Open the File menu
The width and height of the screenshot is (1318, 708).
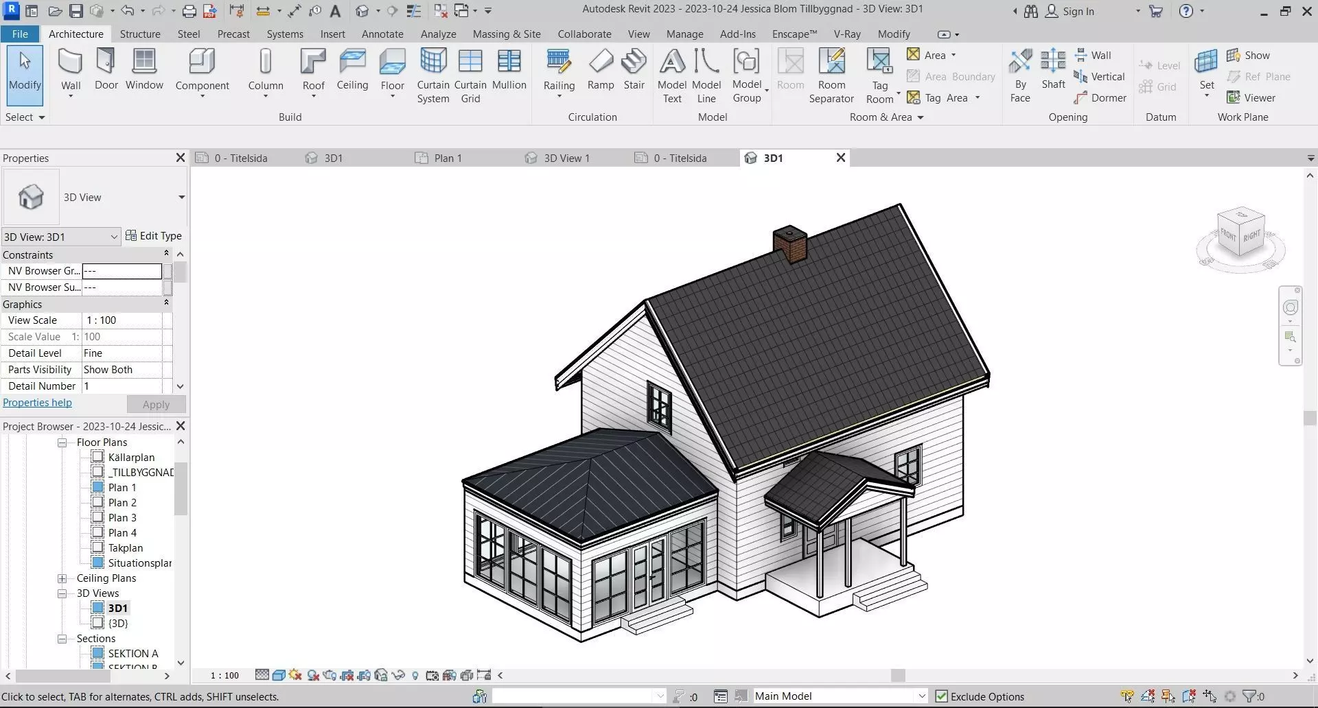(x=20, y=34)
